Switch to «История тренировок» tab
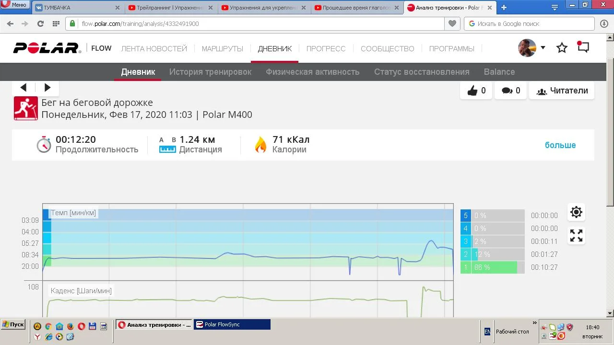 pos(210,72)
